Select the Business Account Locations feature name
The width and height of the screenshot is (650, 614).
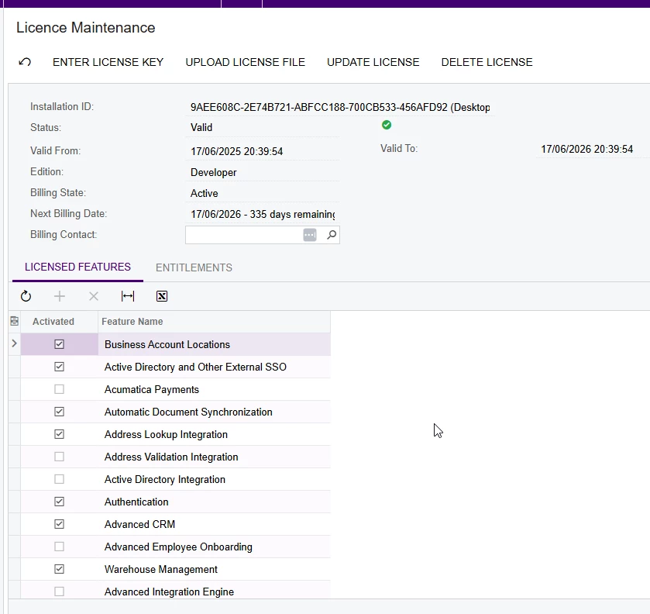(x=167, y=345)
